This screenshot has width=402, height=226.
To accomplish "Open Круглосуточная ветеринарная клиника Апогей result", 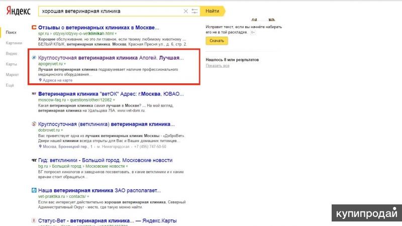I will tap(111, 58).
